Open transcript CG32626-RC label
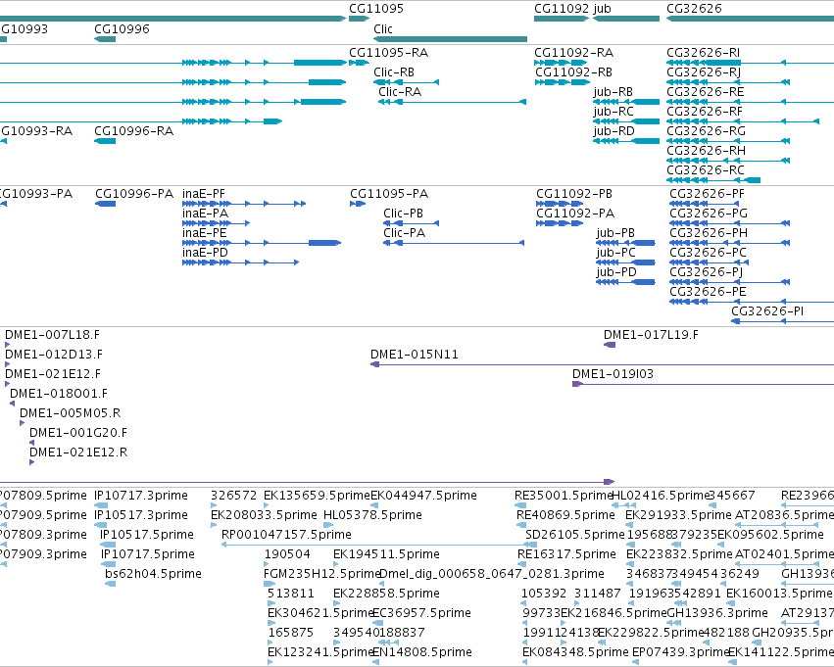This screenshot has height=667, width=834. click(x=706, y=170)
